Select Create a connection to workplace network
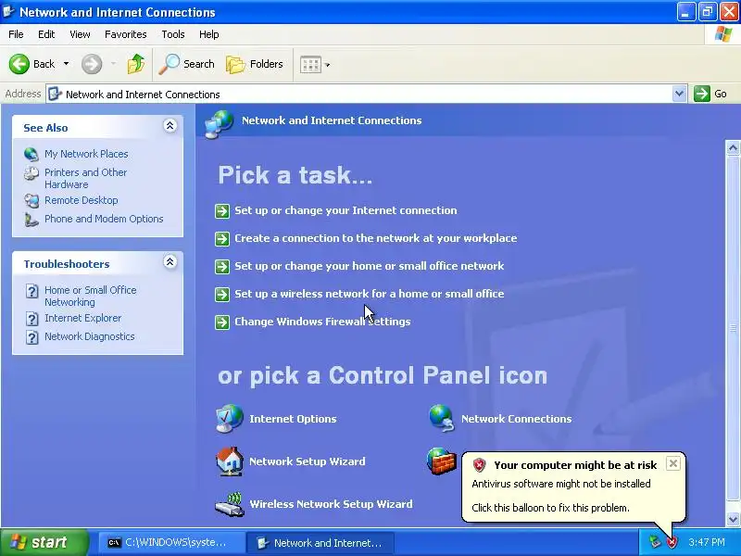The height and width of the screenshot is (556, 741). pyautogui.click(x=376, y=238)
